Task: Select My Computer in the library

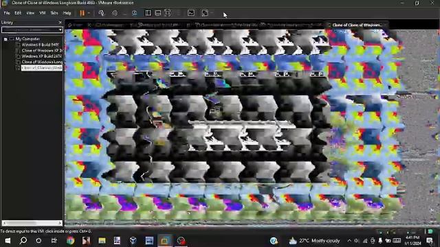Action: click(x=27, y=39)
